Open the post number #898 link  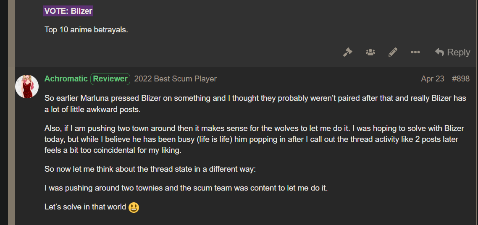(x=461, y=79)
